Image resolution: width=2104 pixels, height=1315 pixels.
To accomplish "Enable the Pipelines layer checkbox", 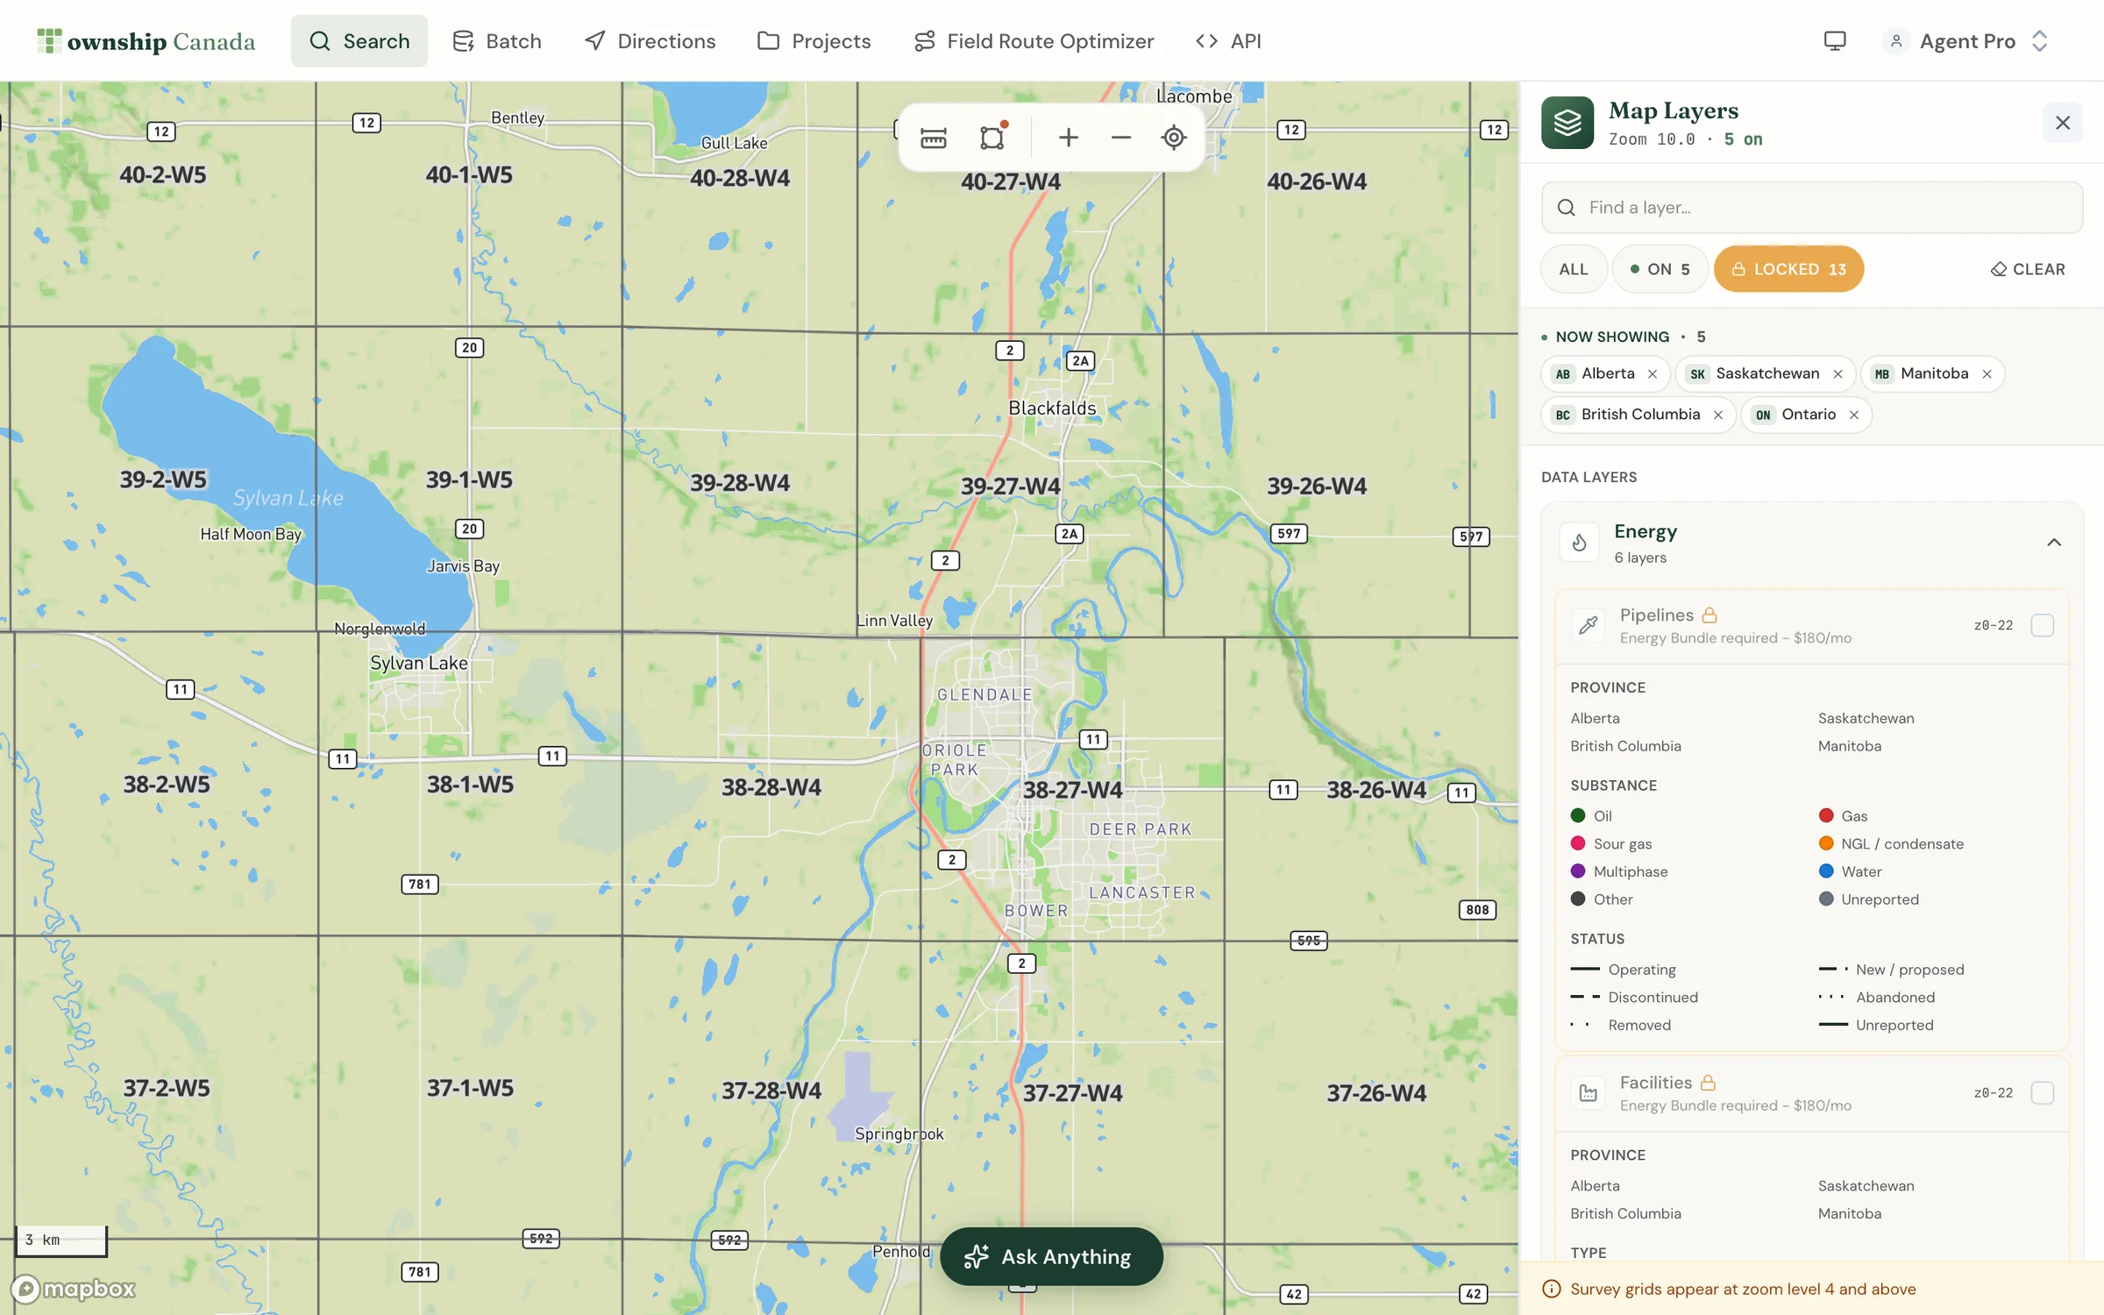I will (2043, 625).
